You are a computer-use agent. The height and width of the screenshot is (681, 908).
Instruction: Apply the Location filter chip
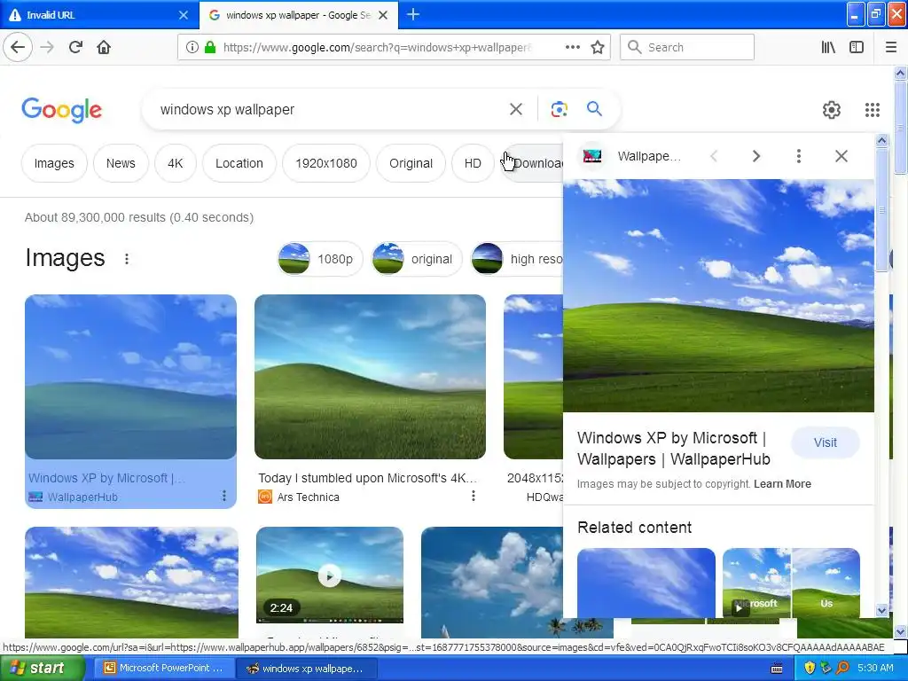point(239,163)
